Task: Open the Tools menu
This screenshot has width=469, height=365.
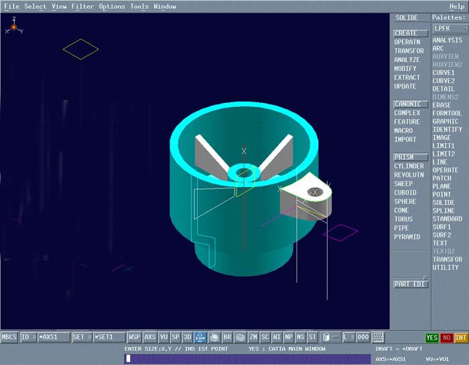Action: coord(139,6)
